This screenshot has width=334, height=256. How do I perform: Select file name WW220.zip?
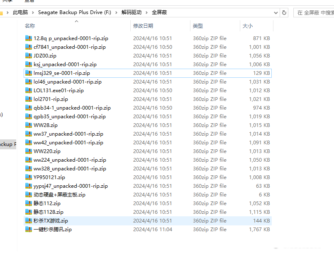pyautogui.click(x=47, y=151)
